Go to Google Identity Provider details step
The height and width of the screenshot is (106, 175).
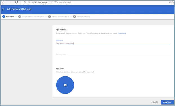click(x=31, y=17)
